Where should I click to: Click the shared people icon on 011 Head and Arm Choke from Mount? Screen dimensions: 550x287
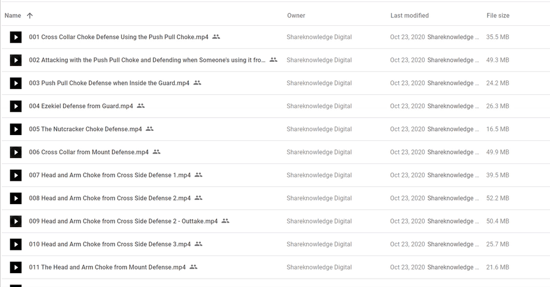(193, 267)
